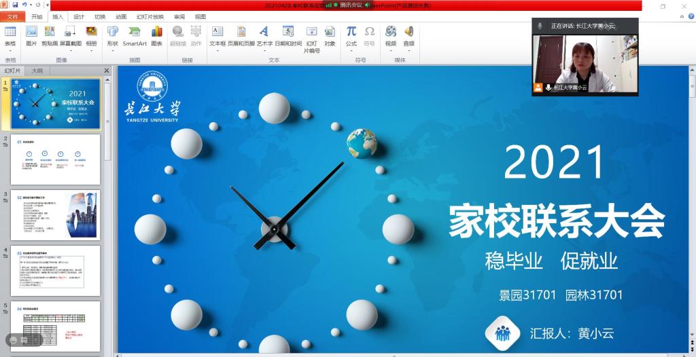The image size is (696, 357).
Task: Select slide 3 thumbnail
Action: tap(56, 215)
